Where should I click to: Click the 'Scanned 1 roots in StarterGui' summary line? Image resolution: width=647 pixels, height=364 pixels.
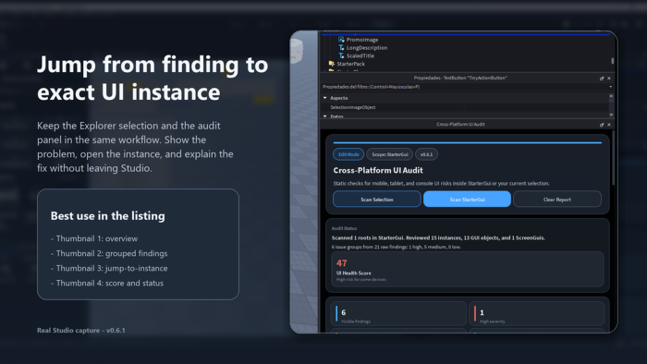tap(438, 237)
